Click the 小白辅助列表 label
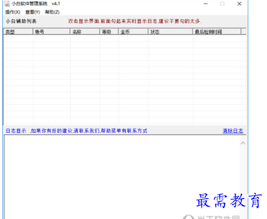 [x=21, y=21]
